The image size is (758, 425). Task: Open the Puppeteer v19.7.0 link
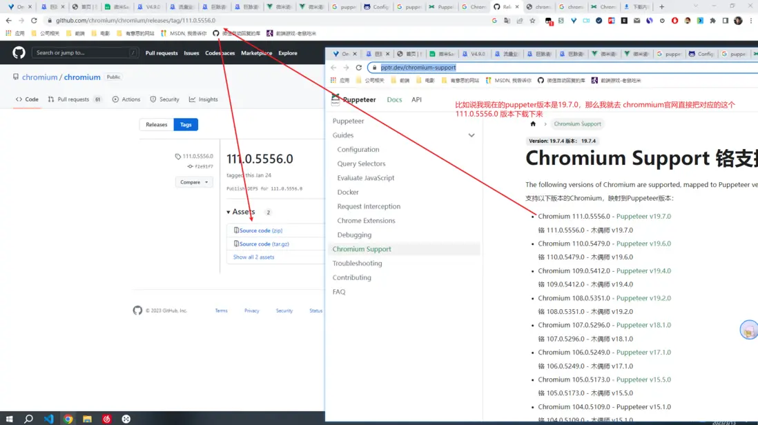[643, 217]
